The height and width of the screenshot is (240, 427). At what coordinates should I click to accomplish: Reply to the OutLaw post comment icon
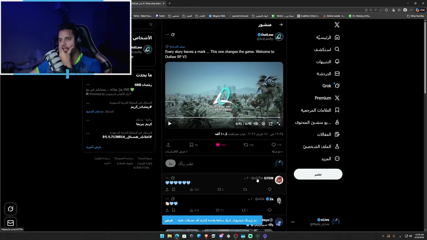coord(274,145)
